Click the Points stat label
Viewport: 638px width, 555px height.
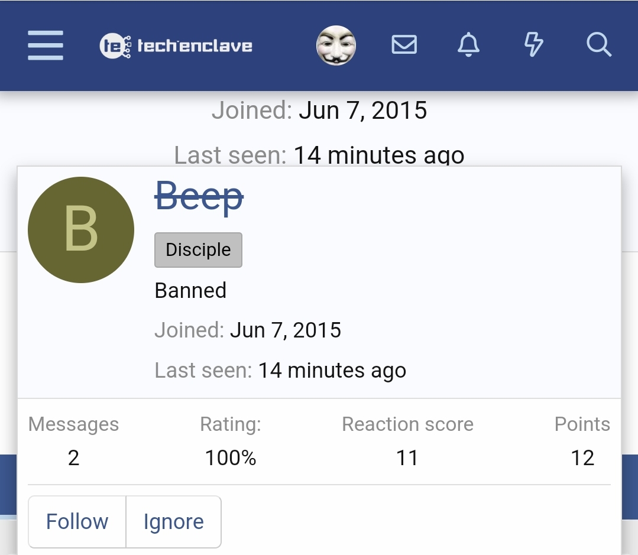pyautogui.click(x=582, y=424)
